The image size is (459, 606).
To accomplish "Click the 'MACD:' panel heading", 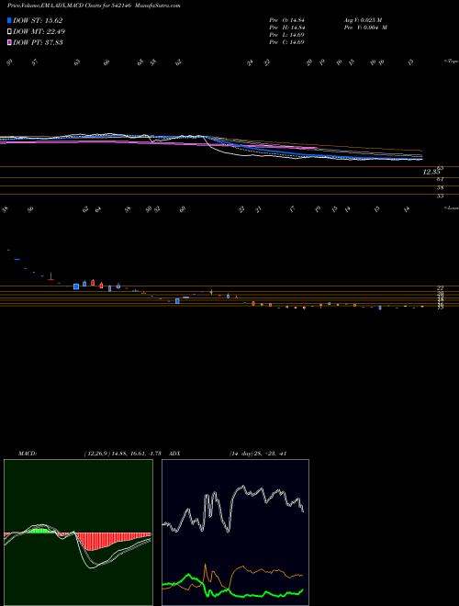I will pos(27,454).
